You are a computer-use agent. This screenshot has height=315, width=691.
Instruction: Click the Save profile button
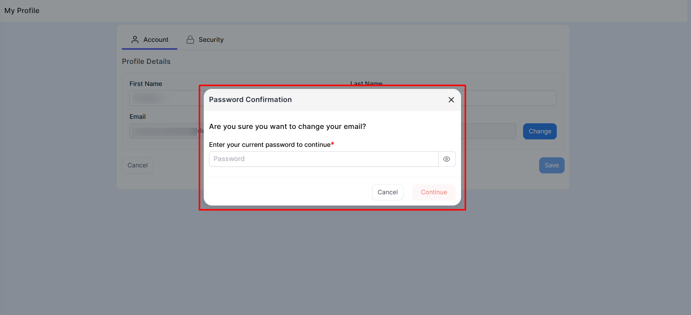(x=552, y=165)
